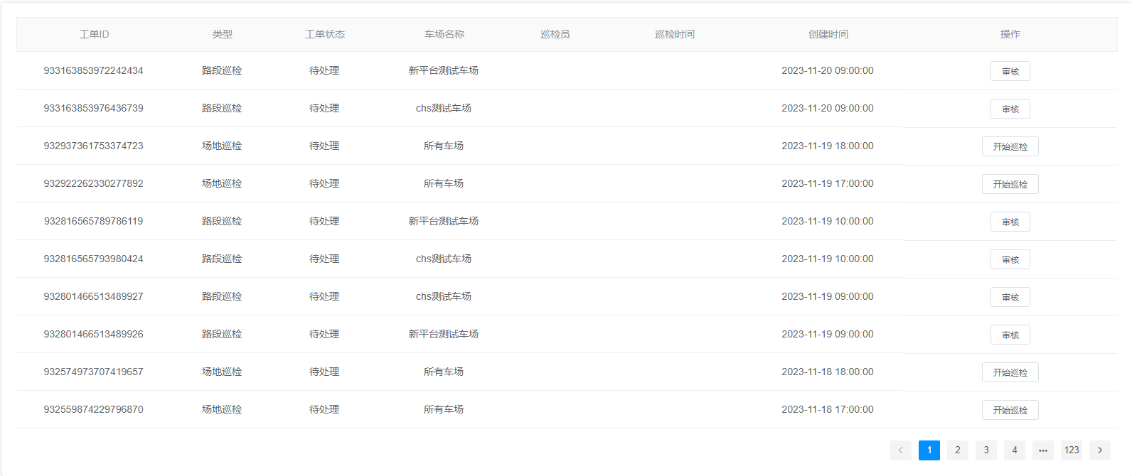Jump to page 3 in pagination
The width and height of the screenshot is (1132, 476).
tap(986, 450)
